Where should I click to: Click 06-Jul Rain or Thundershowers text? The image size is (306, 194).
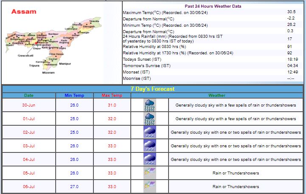coord(236,187)
